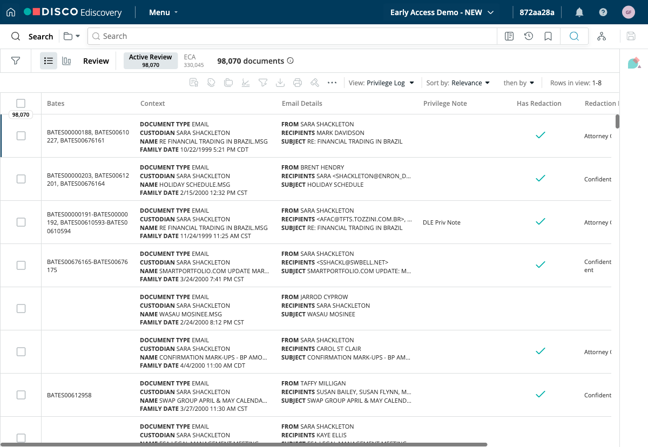Viewport: 648px width, 447px height.
Task: Open the GF user avatar menu
Action: click(629, 12)
